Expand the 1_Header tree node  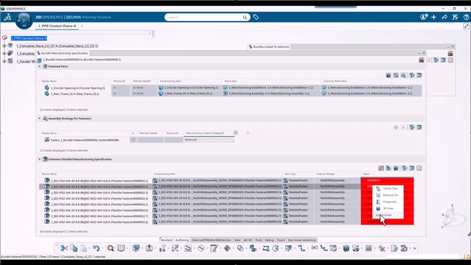[4, 61]
